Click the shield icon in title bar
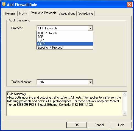This screenshot has width=134, height=131. tap(4, 4)
